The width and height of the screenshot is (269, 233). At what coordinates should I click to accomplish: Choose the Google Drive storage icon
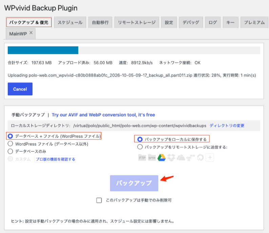(x=162, y=158)
